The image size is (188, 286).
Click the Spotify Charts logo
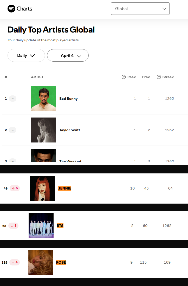point(20,9)
